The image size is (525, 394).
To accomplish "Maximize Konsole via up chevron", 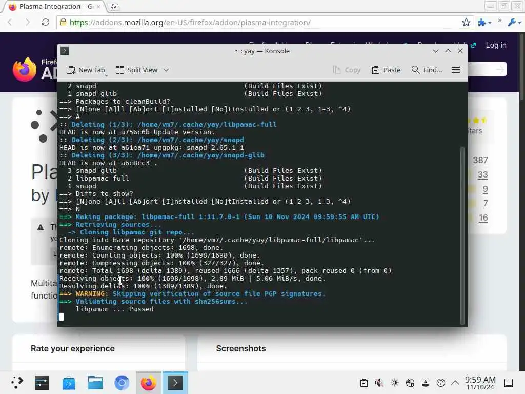I will (448, 51).
